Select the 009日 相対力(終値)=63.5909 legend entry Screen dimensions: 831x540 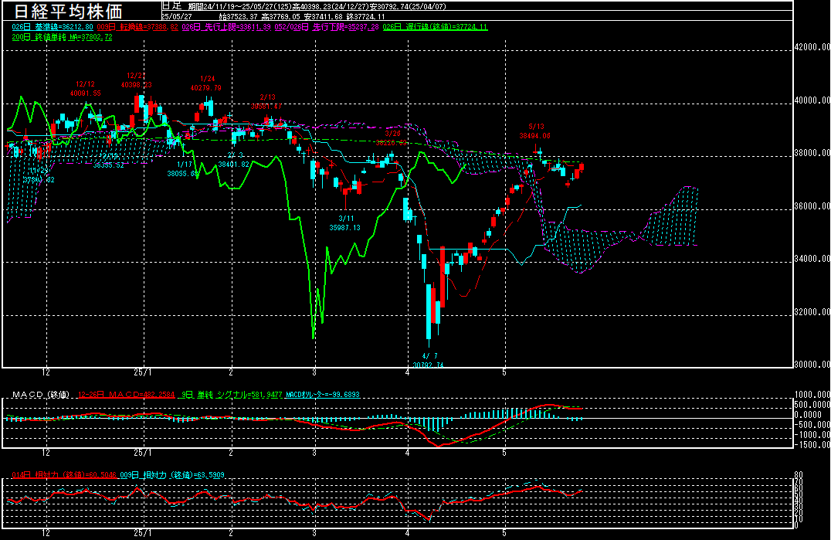pos(172,475)
